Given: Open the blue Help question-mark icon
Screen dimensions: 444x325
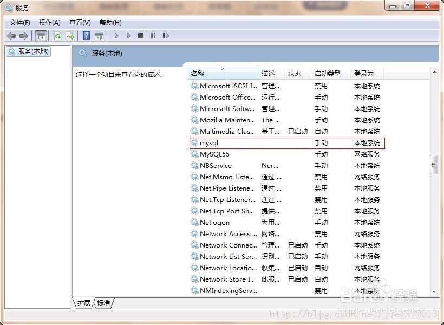Looking at the screenshot, I should point(87,36).
